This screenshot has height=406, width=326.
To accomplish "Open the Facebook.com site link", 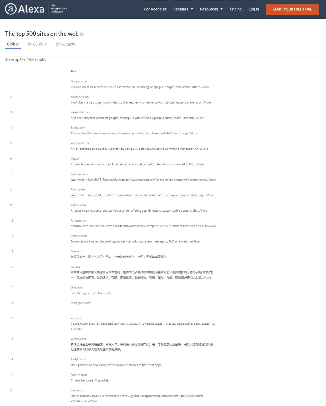I will point(80,112).
